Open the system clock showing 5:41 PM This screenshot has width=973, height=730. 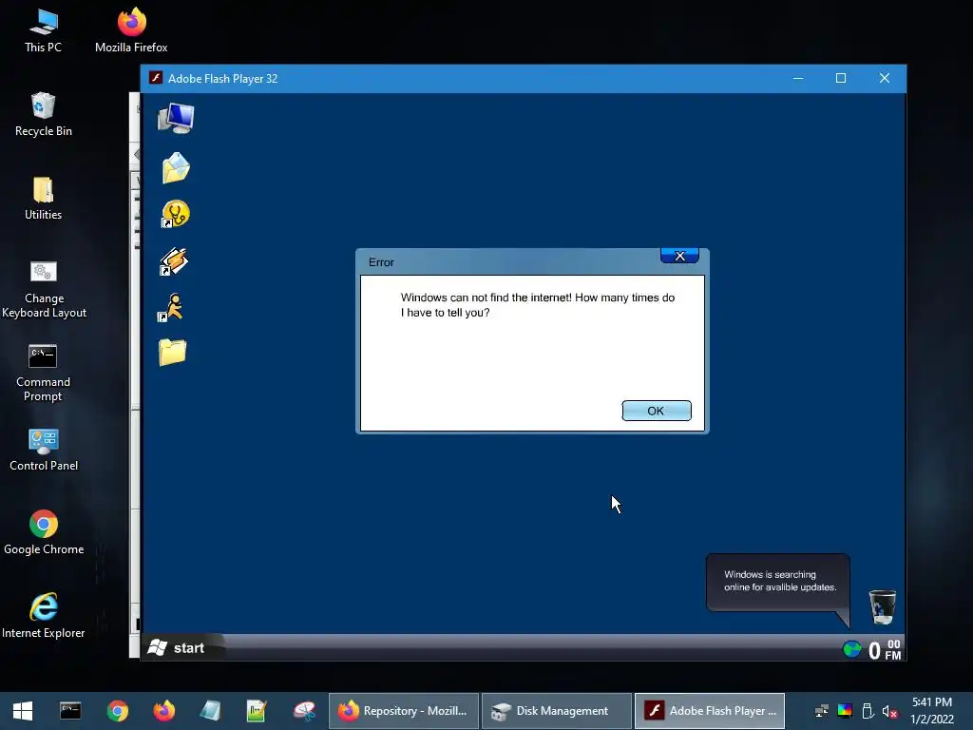932,711
